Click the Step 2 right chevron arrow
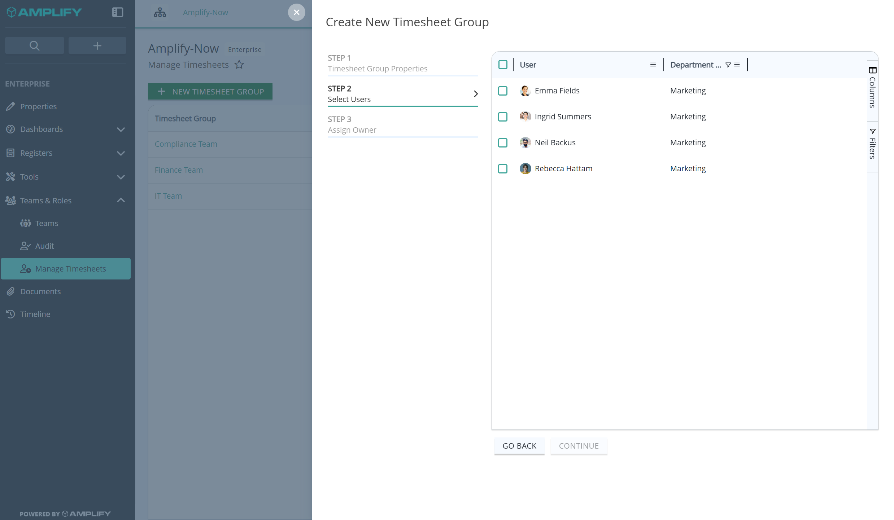The height and width of the screenshot is (520, 894). [476, 94]
